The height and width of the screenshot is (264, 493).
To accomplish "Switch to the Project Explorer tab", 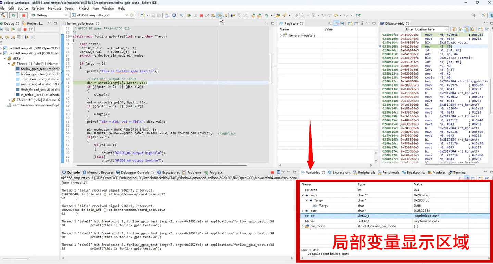I will click(x=33, y=23).
